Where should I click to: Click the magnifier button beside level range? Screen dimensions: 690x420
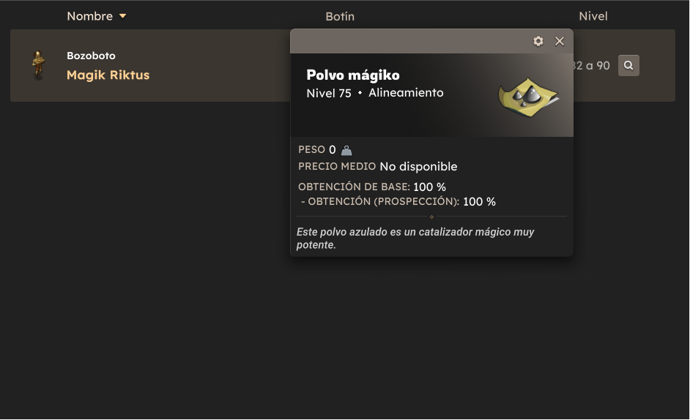(628, 66)
